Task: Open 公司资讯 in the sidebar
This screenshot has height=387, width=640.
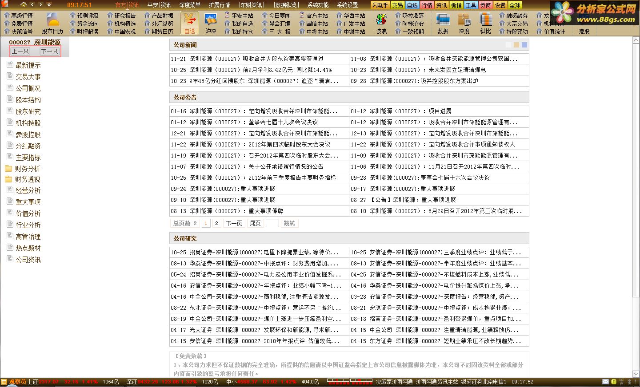Action: pyautogui.click(x=28, y=260)
